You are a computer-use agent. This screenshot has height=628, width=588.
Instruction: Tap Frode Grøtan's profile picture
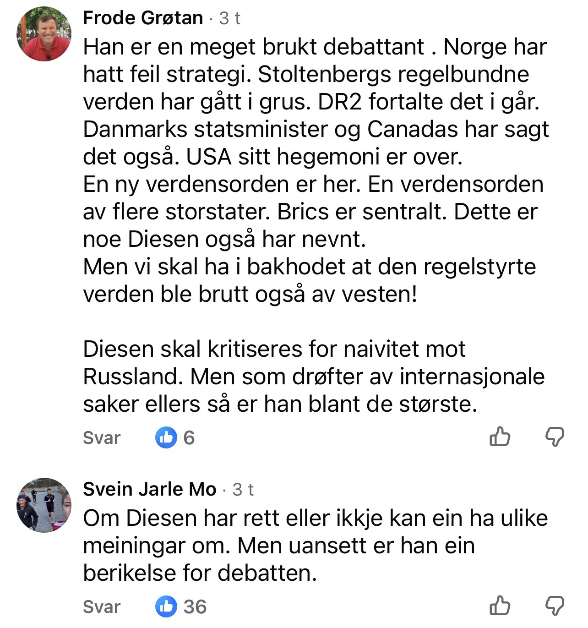(44, 34)
